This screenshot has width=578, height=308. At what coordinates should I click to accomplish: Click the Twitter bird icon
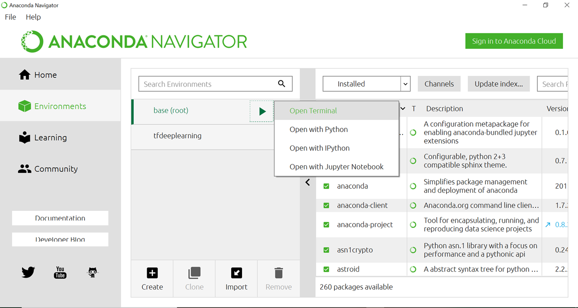(x=28, y=272)
